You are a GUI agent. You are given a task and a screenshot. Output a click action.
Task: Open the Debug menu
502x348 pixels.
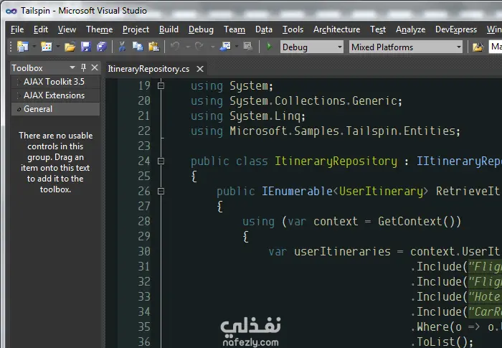pyautogui.click(x=201, y=29)
